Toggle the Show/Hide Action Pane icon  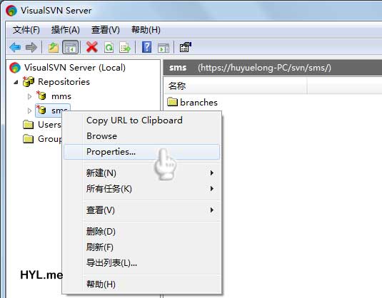pos(164,48)
